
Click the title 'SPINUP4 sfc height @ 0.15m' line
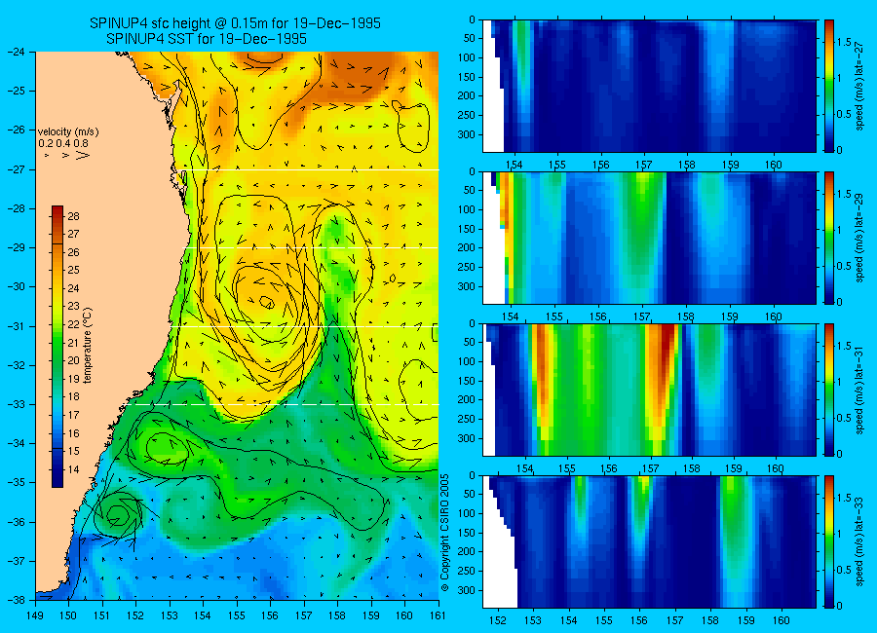[235, 23]
